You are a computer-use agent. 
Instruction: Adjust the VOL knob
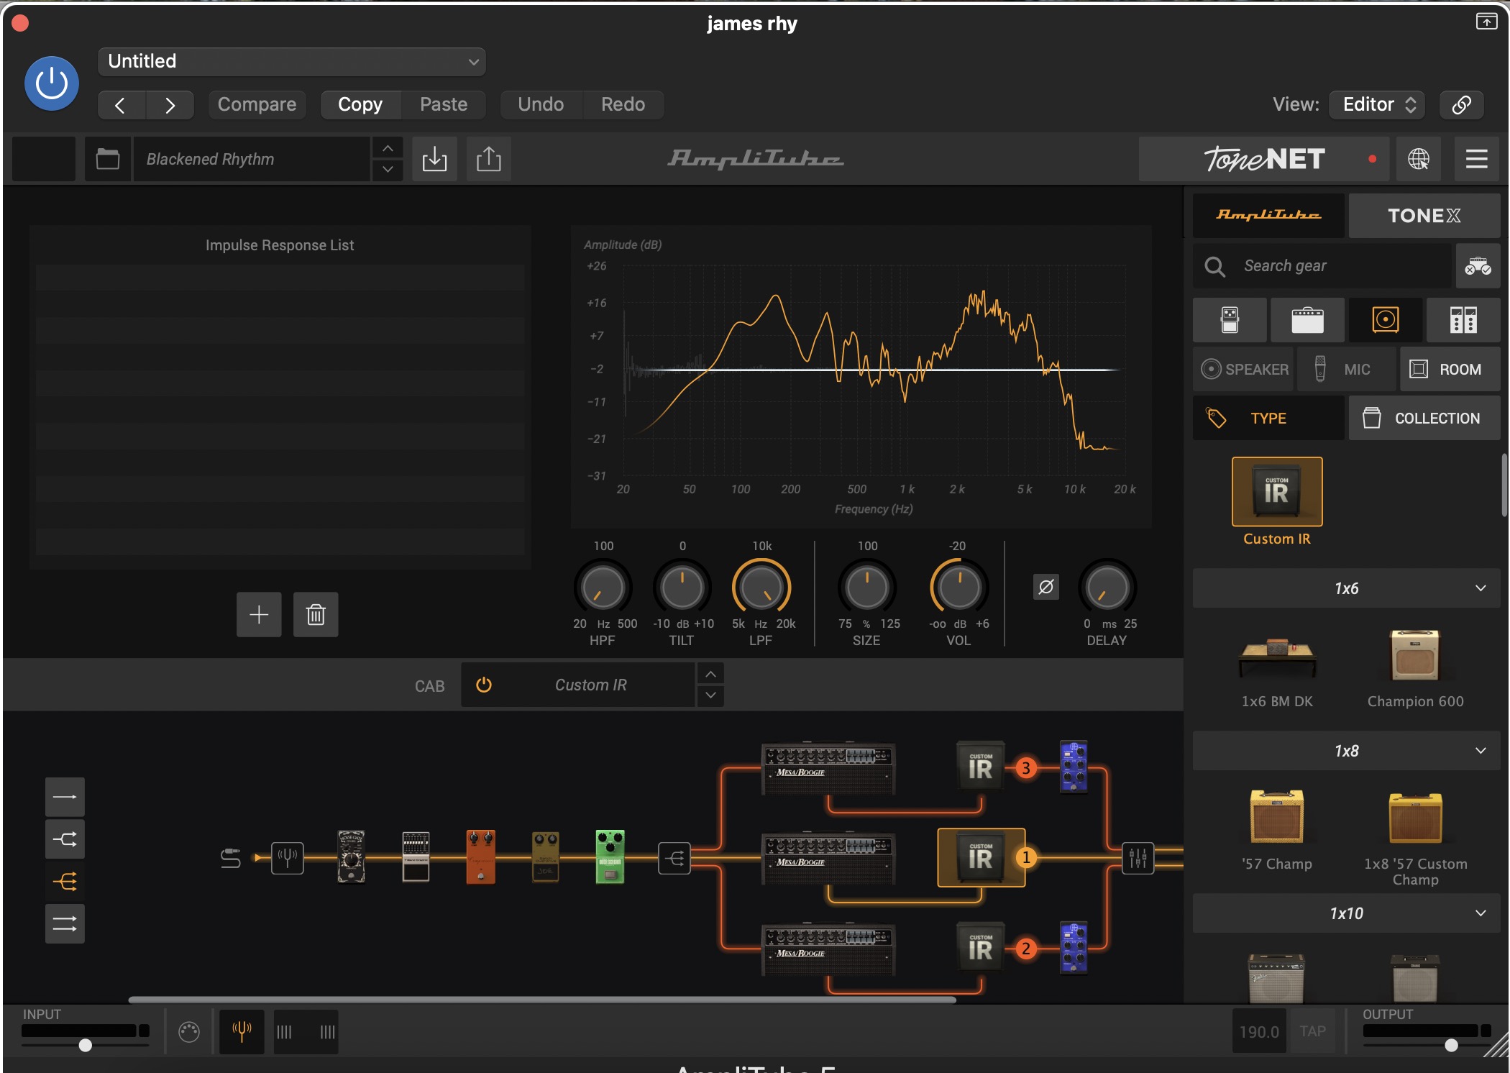point(959,588)
